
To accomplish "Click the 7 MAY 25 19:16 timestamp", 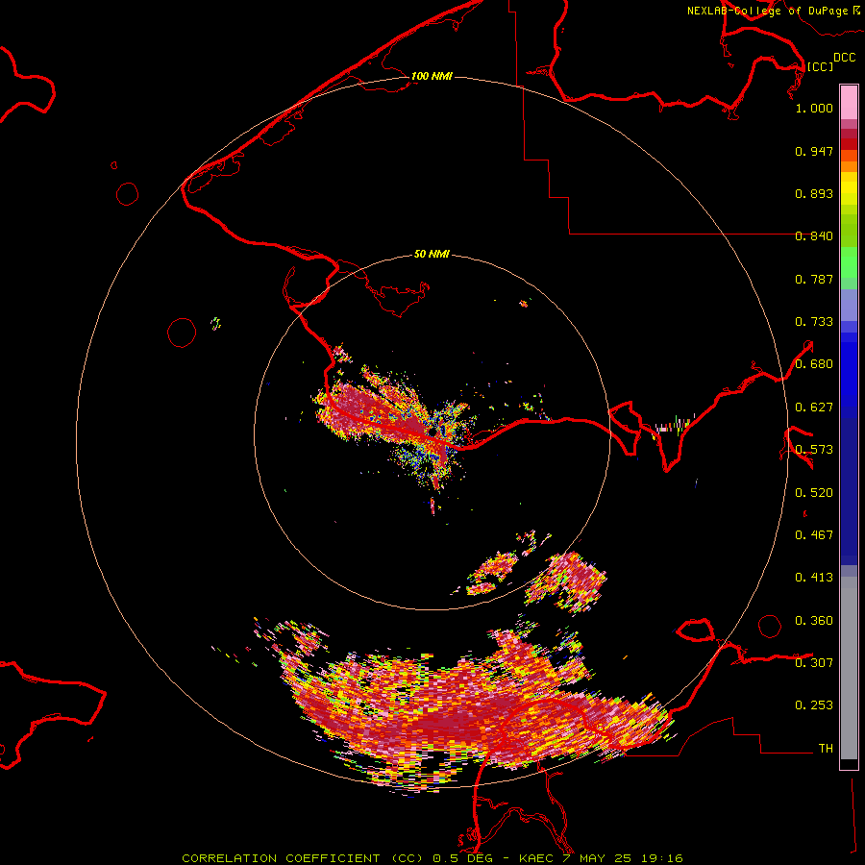I will 622,858.
